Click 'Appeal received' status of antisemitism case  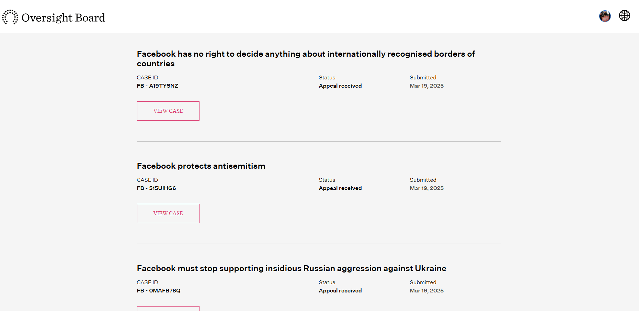pyautogui.click(x=340, y=188)
